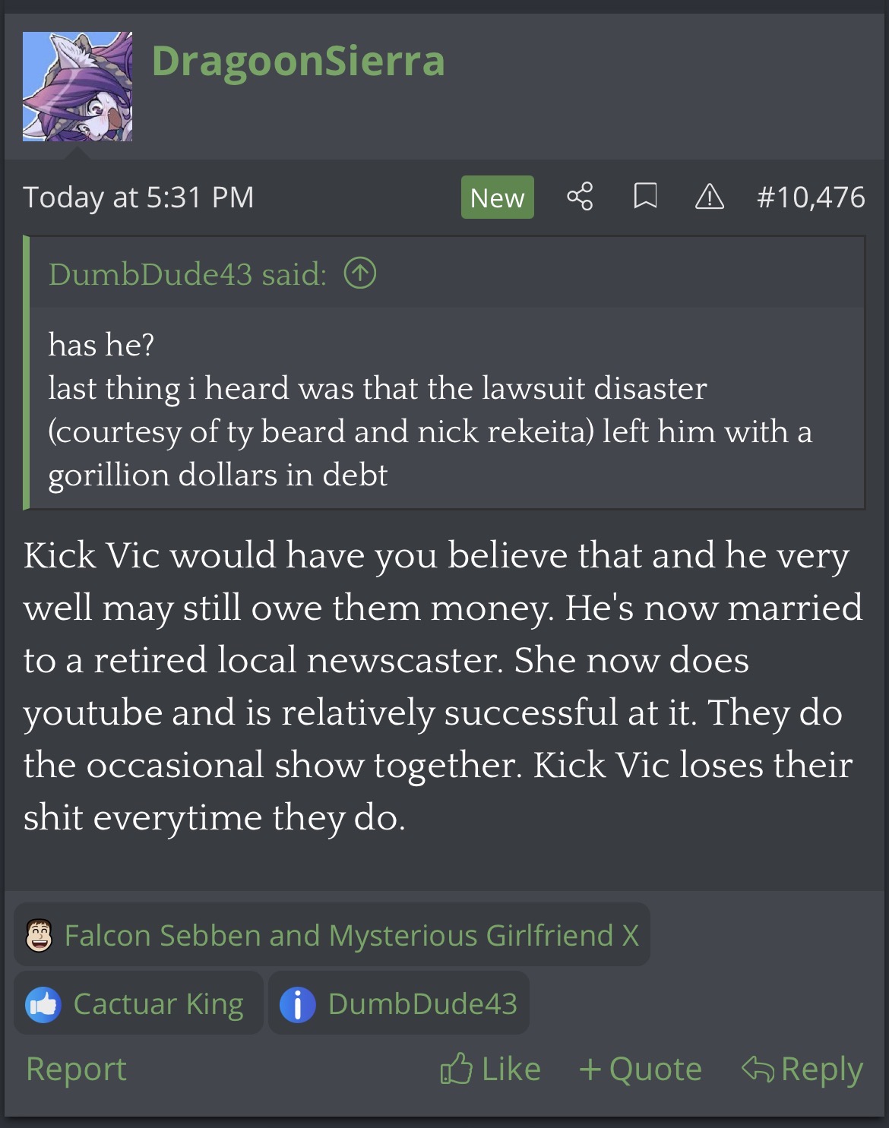Open DragoonSierra's avatar image
The image size is (889, 1128).
[78, 87]
